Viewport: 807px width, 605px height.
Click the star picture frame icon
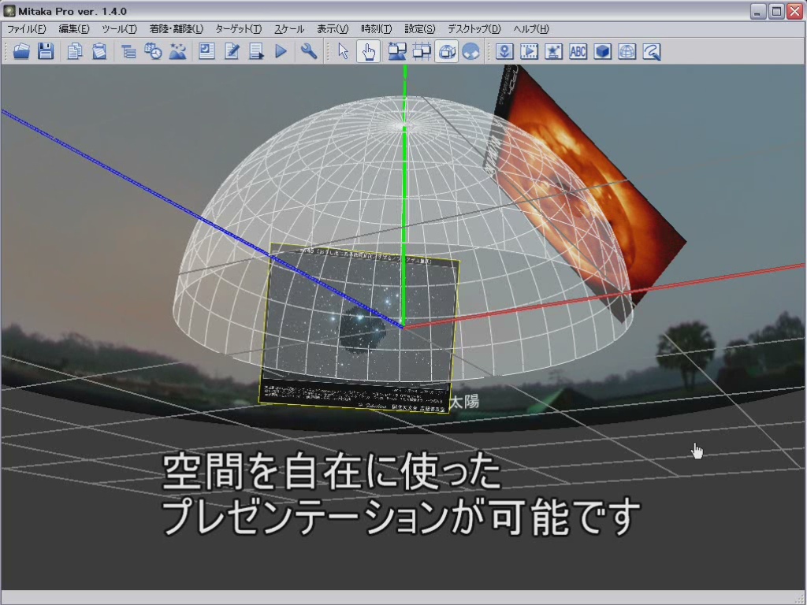(553, 51)
